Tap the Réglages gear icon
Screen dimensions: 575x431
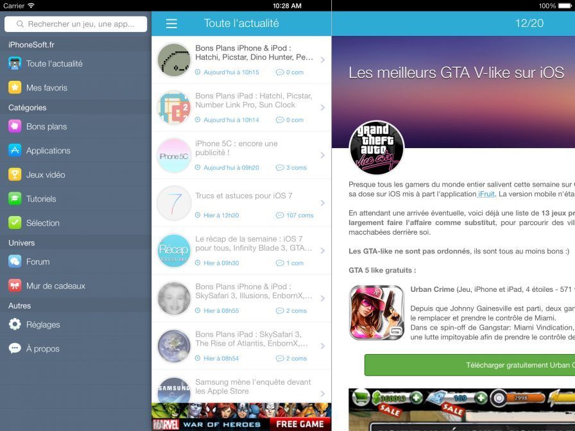coord(15,325)
